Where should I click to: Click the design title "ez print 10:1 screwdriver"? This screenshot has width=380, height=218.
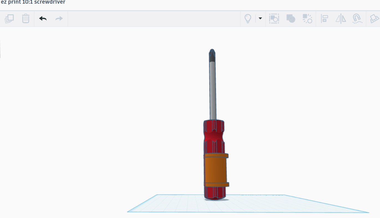tap(33, 2)
